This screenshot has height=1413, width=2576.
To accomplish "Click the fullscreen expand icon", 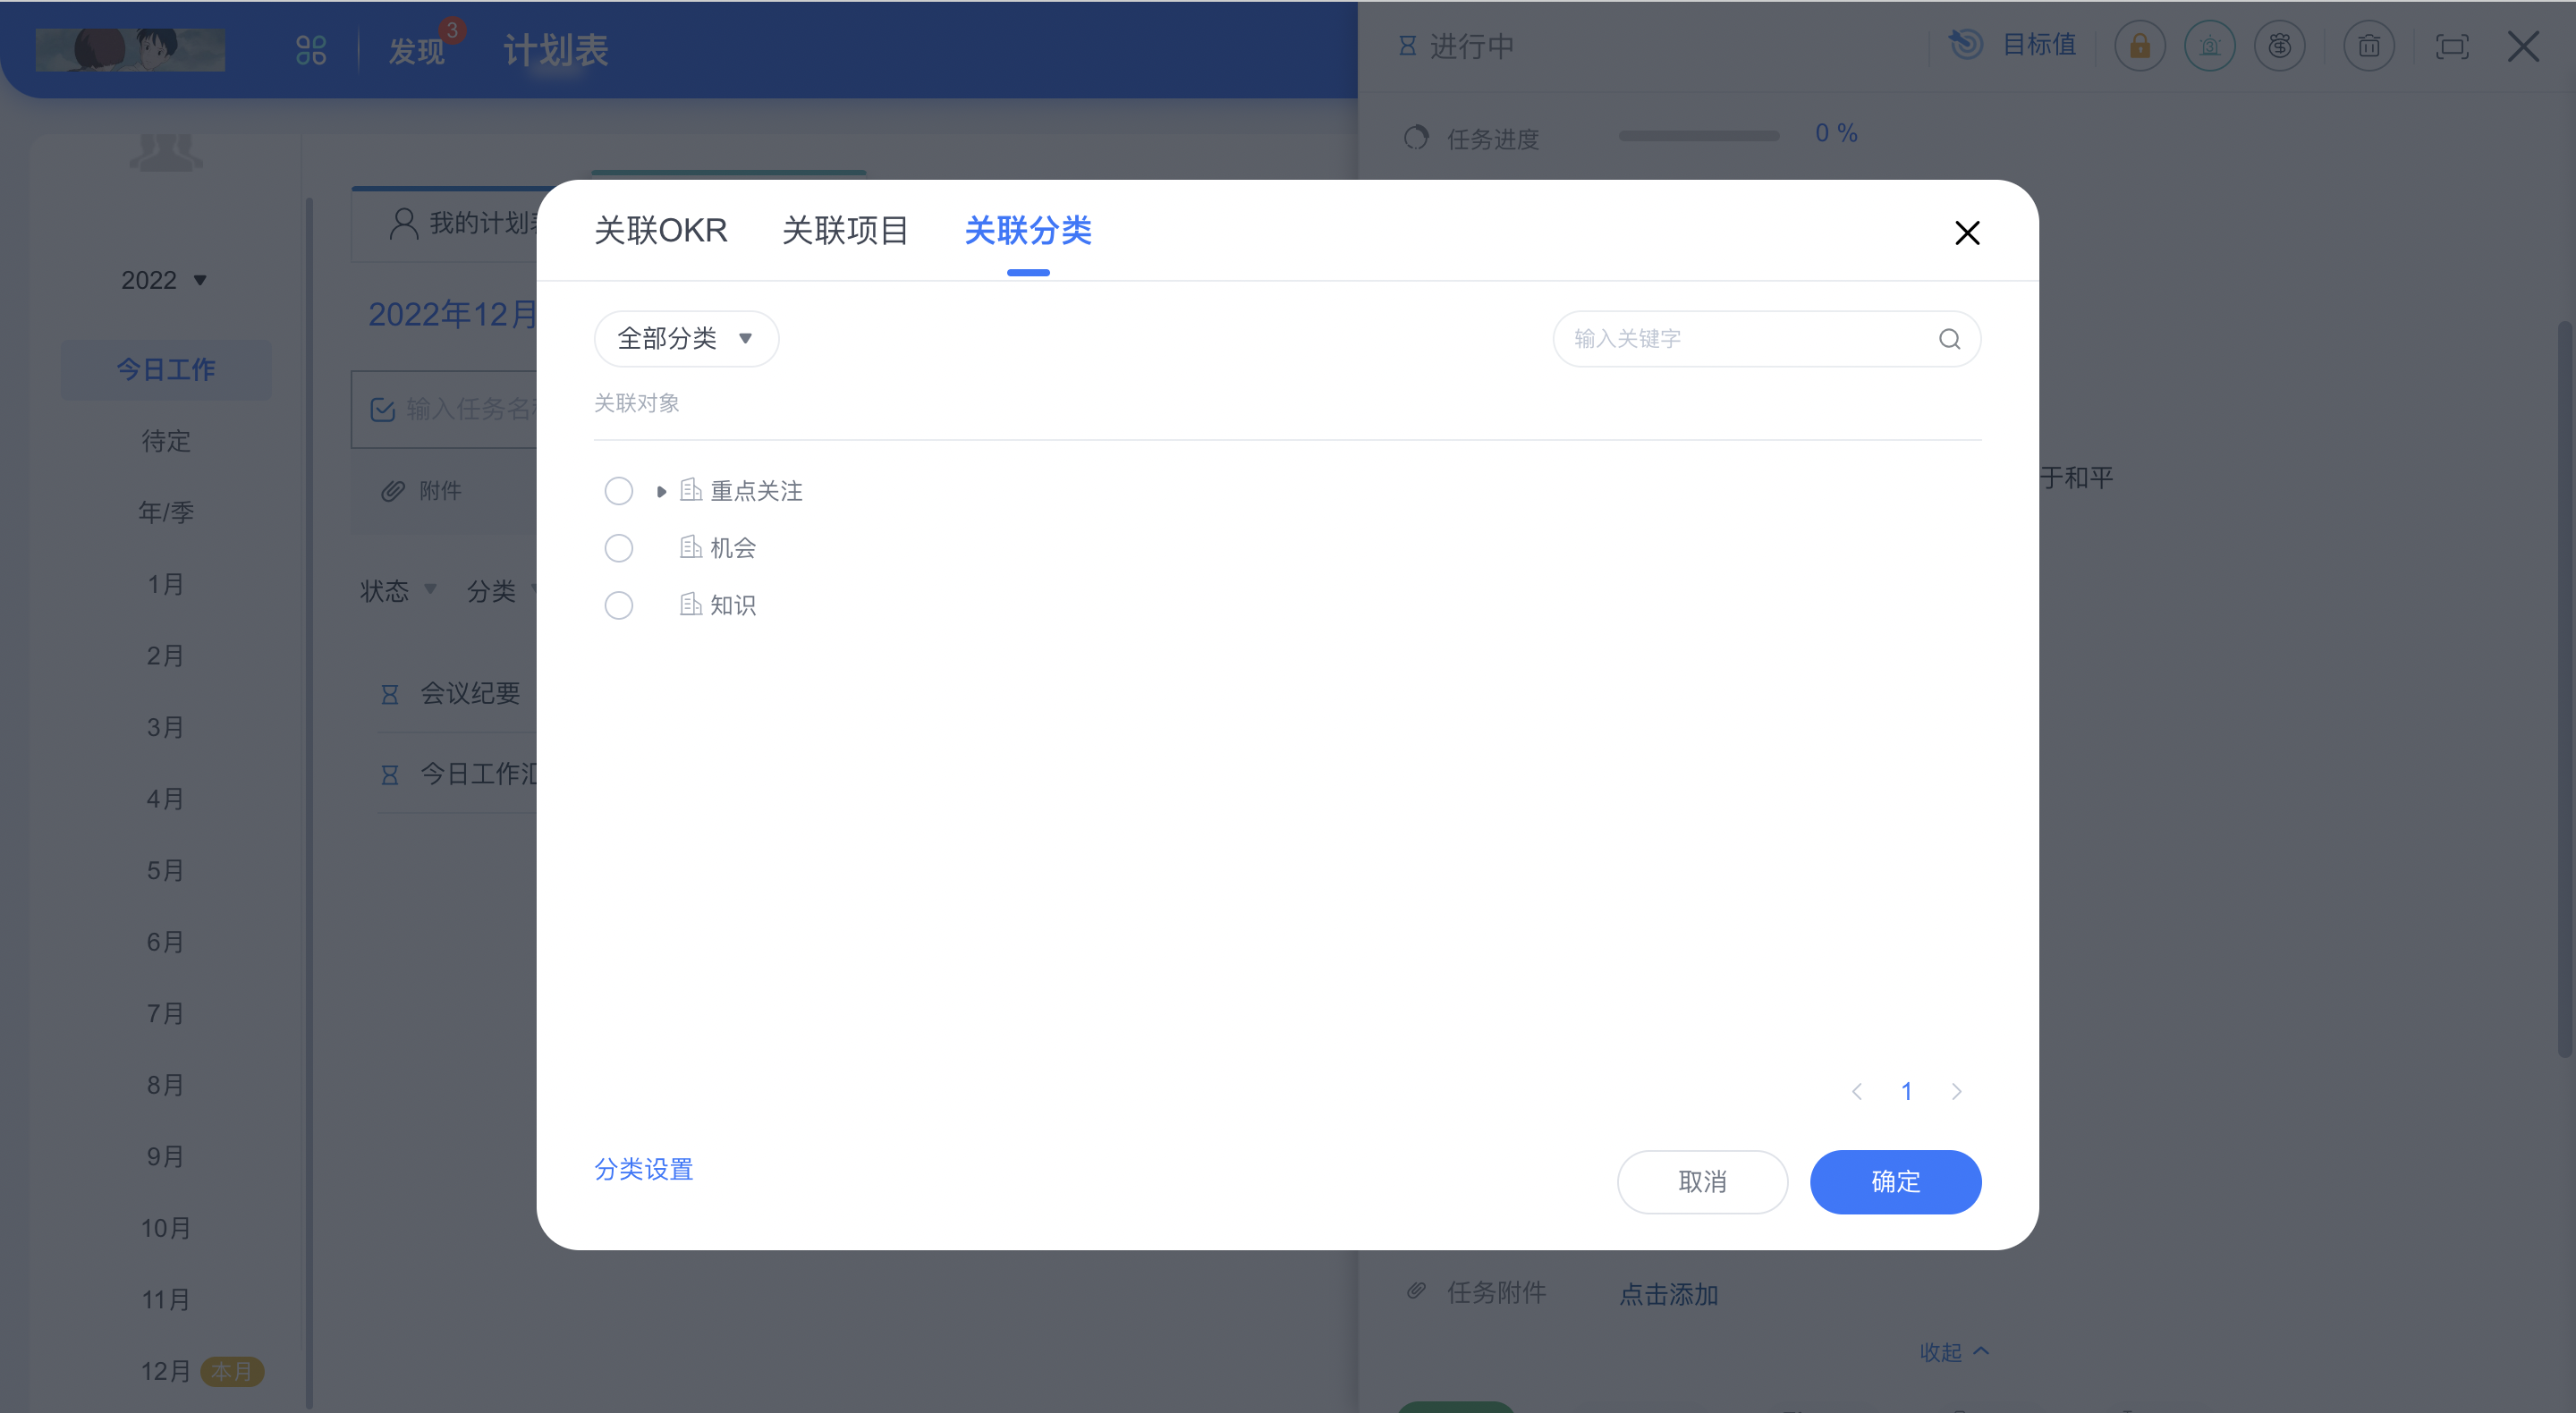I will click(x=2452, y=46).
